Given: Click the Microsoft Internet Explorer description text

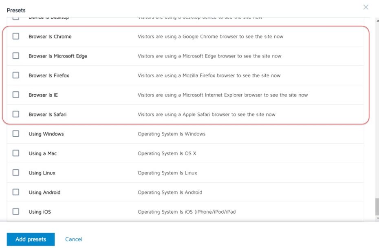Looking at the screenshot, I should (x=223, y=95).
